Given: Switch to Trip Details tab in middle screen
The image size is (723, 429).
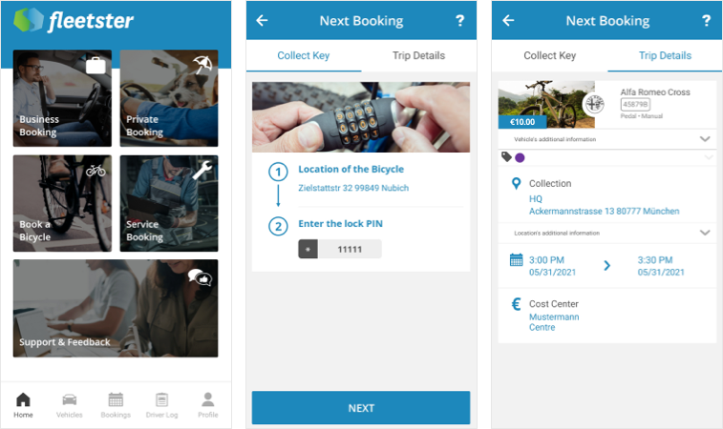Looking at the screenshot, I should pos(418,55).
